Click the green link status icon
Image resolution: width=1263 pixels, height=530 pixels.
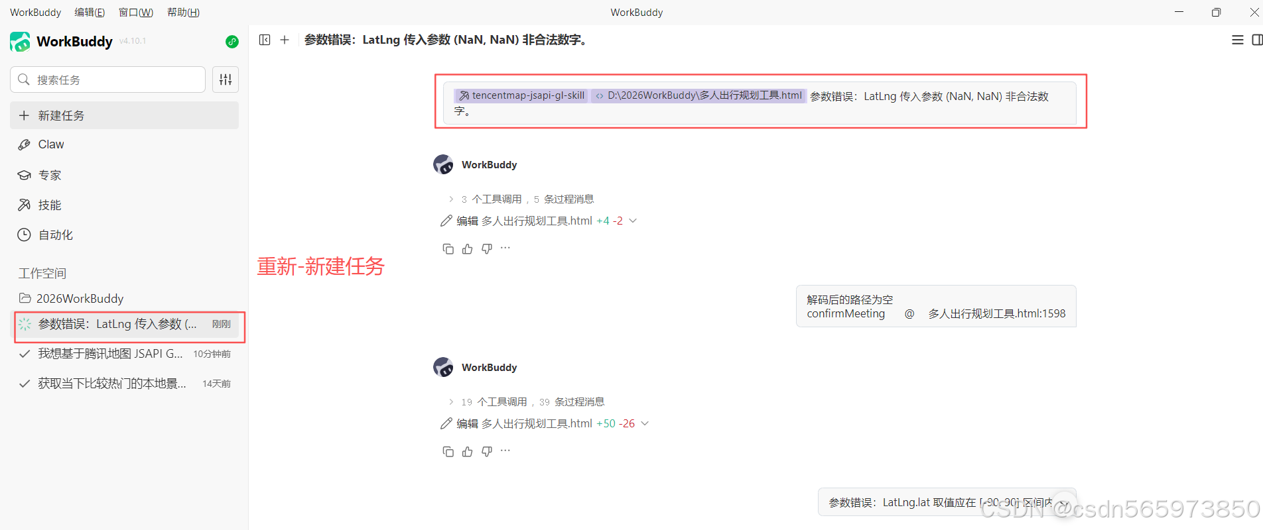[x=232, y=42]
